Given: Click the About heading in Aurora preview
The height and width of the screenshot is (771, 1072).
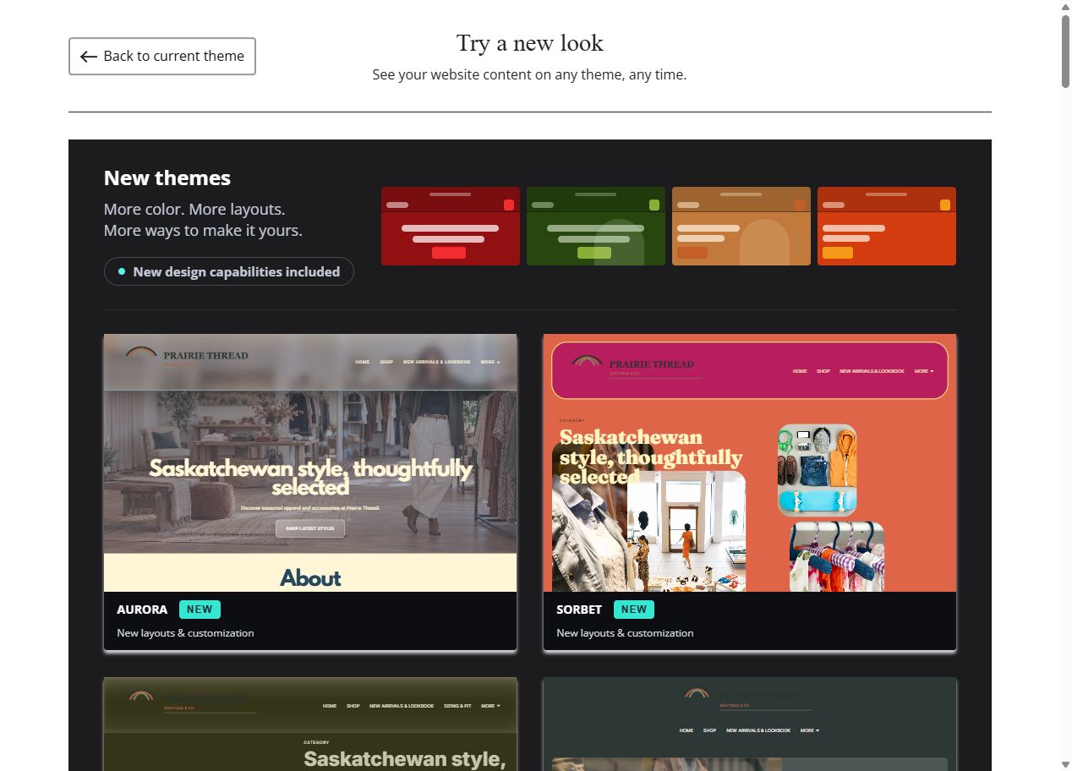Looking at the screenshot, I should [310, 578].
